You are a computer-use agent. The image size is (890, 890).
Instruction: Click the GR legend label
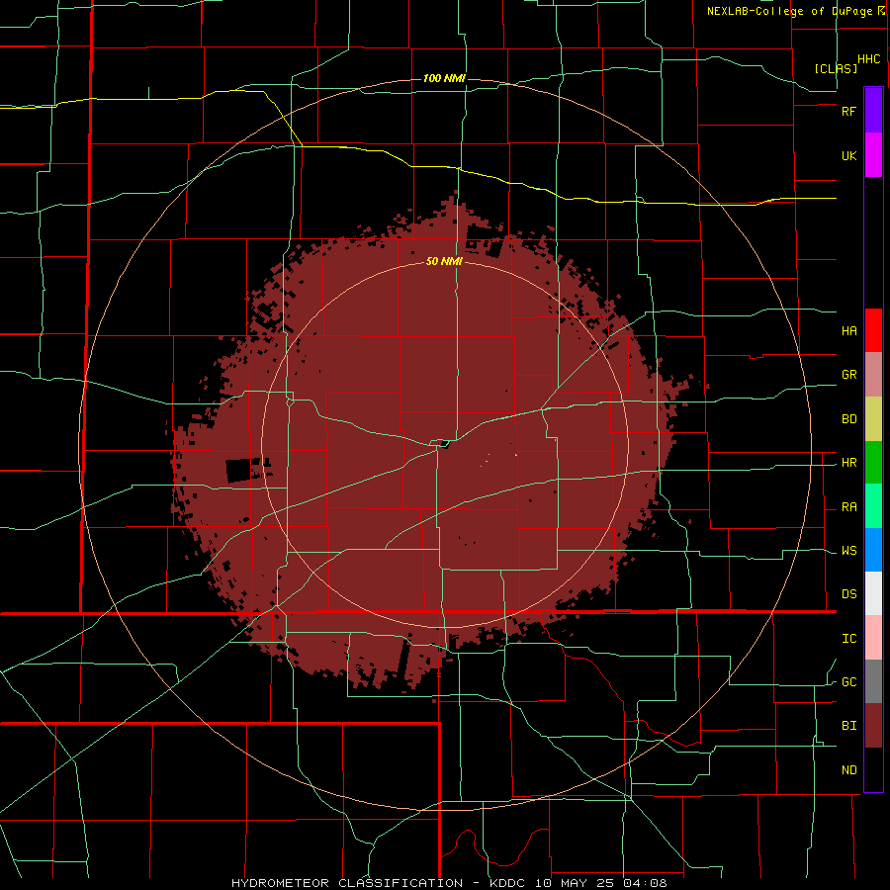click(x=848, y=375)
